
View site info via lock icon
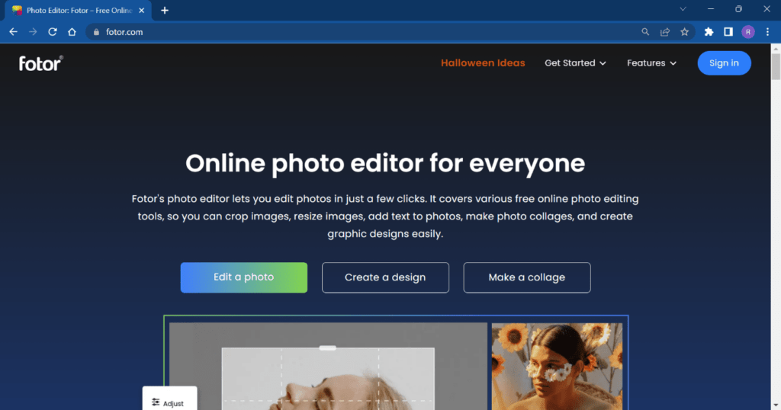pyautogui.click(x=96, y=32)
